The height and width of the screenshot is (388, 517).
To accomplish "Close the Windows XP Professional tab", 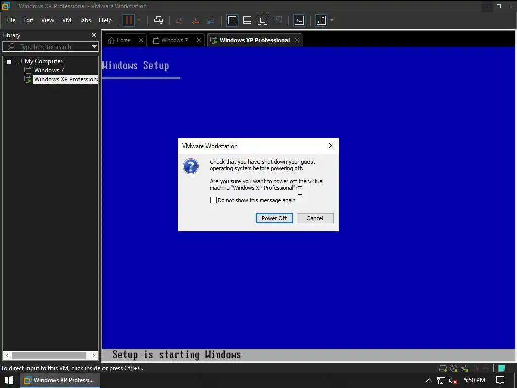I will tap(297, 40).
